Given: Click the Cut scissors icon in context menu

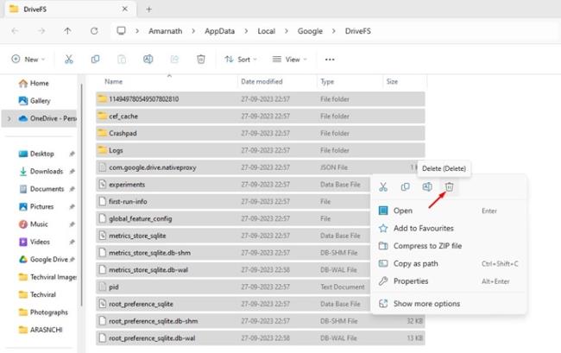Looking at the screenshot, I should point(383,186).
